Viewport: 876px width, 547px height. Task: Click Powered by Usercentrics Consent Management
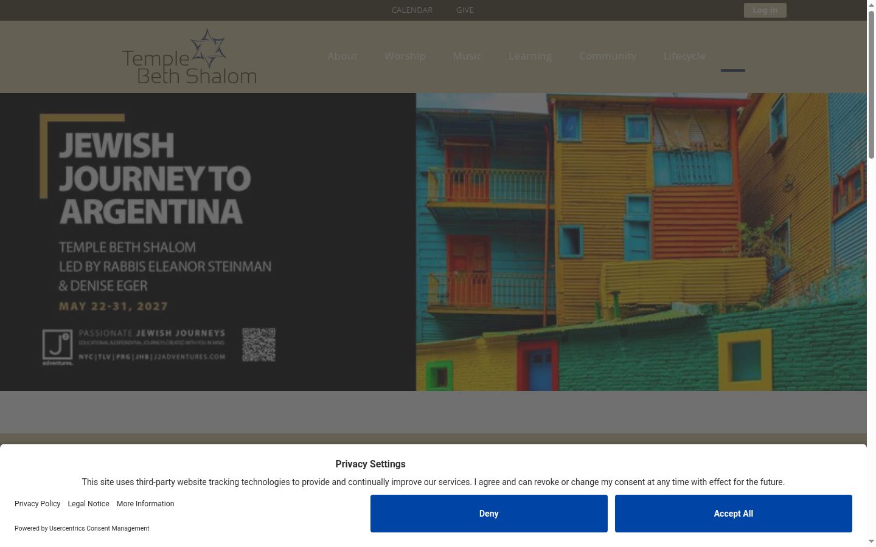[82, 528]
